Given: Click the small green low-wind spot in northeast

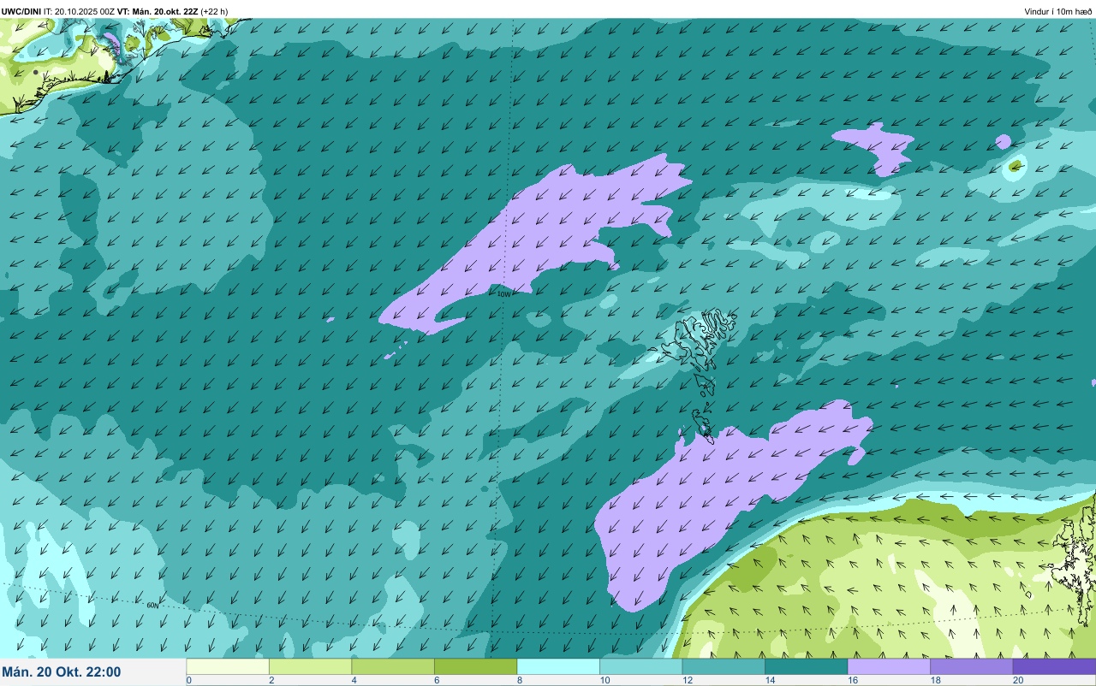Looking at the screenshot, I should 1016,166.
